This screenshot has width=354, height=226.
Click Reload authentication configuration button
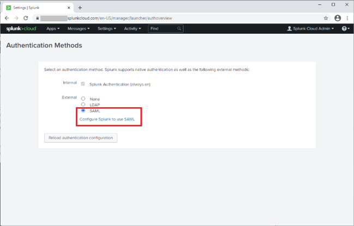coord(81,138)
